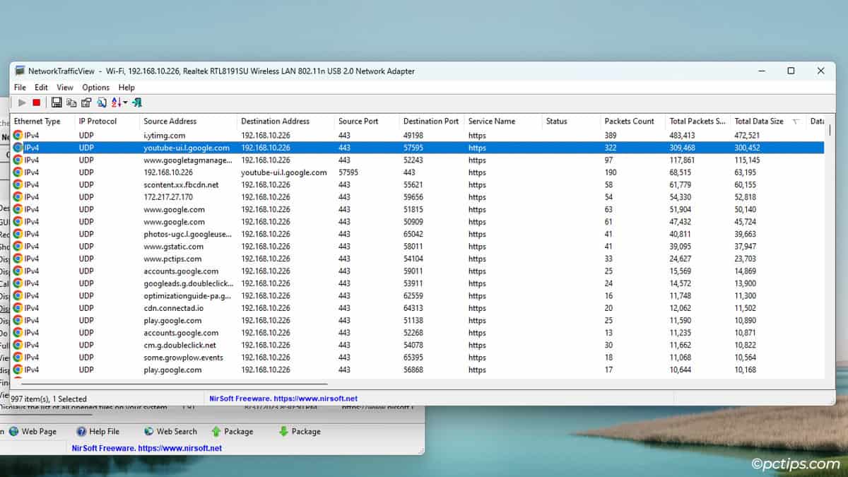Sort by the Destination Address column header
Image resolution: width=848 pixels, height=477 pixels.
click(286, 121)
